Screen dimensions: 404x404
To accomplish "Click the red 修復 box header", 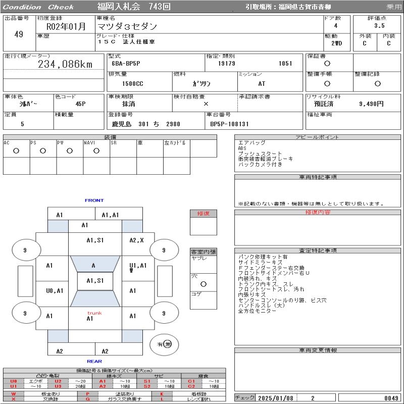I will [x=204, y=213].
